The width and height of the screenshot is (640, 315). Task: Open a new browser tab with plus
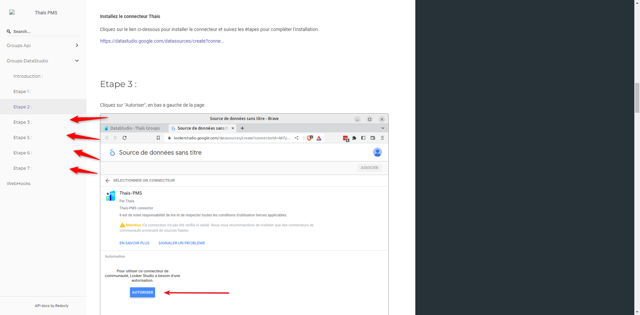point(242,128)
